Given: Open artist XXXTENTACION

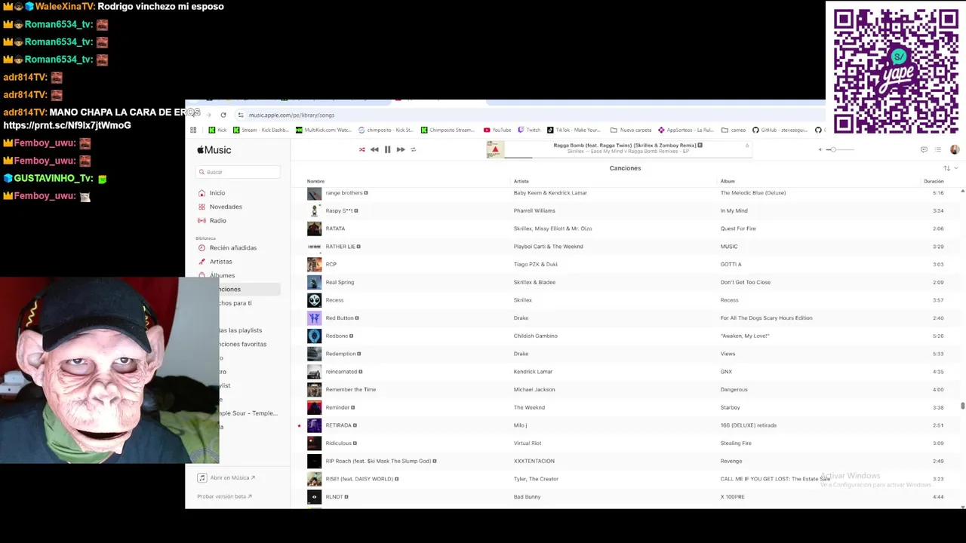Looking at the screenshot, I should [534, 461].
